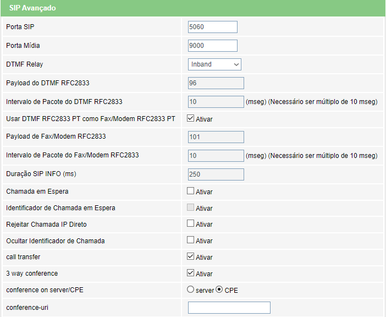Open the DTMF Relay dropdown
The height and width of the screenshot is (317, 386).
[214, 64]
